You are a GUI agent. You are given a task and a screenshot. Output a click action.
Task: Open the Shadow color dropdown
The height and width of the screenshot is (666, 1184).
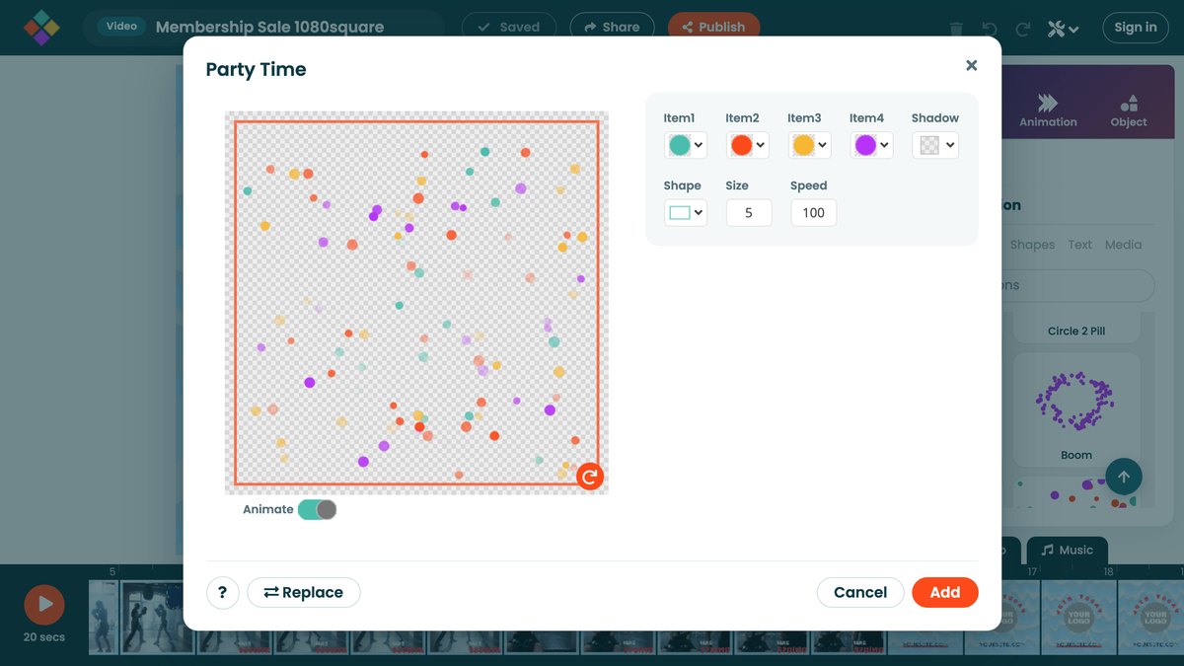point(935,145)
